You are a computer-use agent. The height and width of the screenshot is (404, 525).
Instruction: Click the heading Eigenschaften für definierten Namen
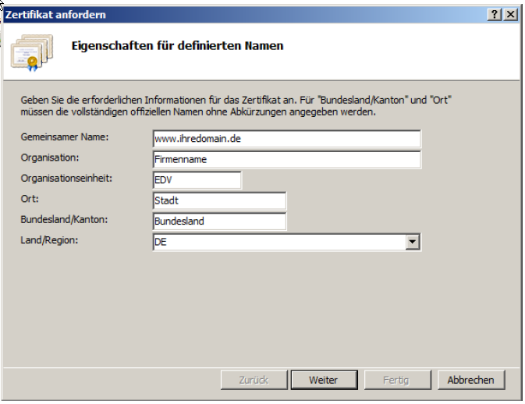177,45
